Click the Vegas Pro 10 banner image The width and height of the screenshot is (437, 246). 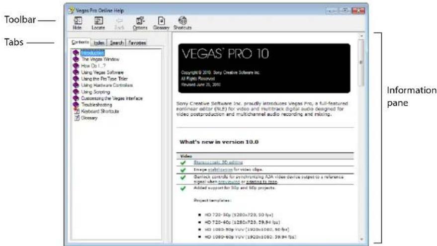tap(264, 68)
